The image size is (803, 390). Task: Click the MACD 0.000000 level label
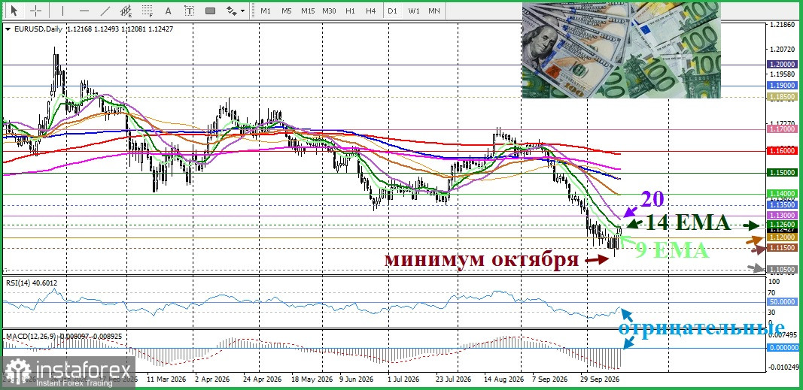[x=783, y=348]
